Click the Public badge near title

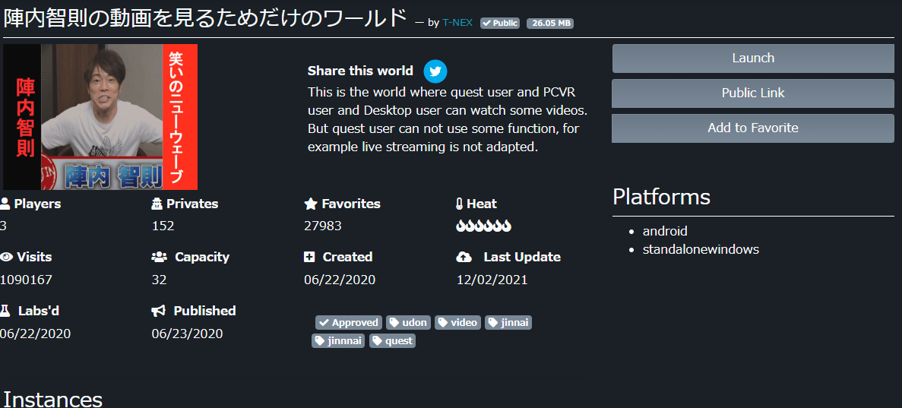tap(500, 24)
